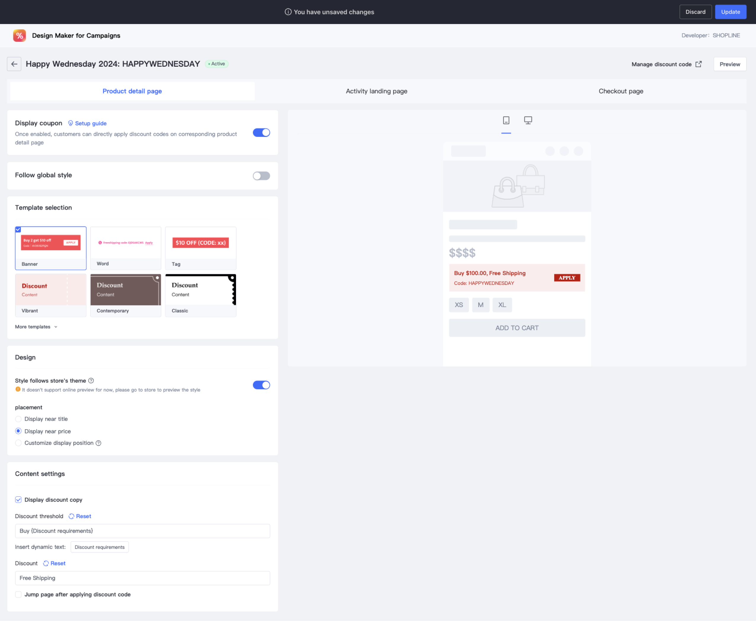Click help icon beside Customize display position
This screenshot has width=756, height=621.
[98, 443]
